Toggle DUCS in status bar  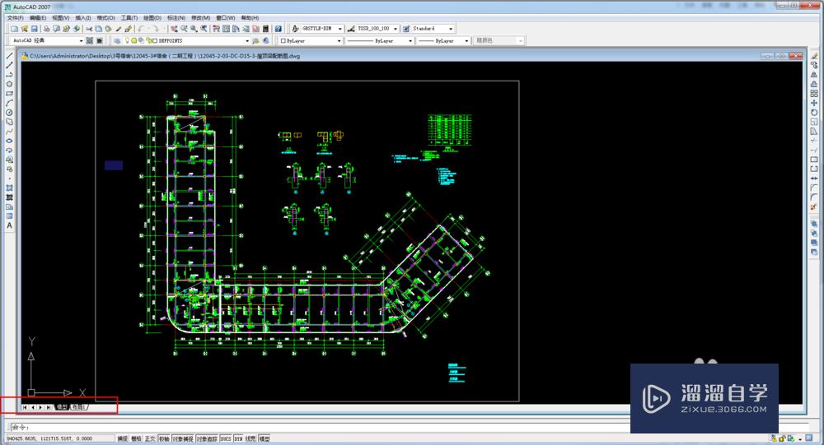pyautogui.click(x=226, y=438)
